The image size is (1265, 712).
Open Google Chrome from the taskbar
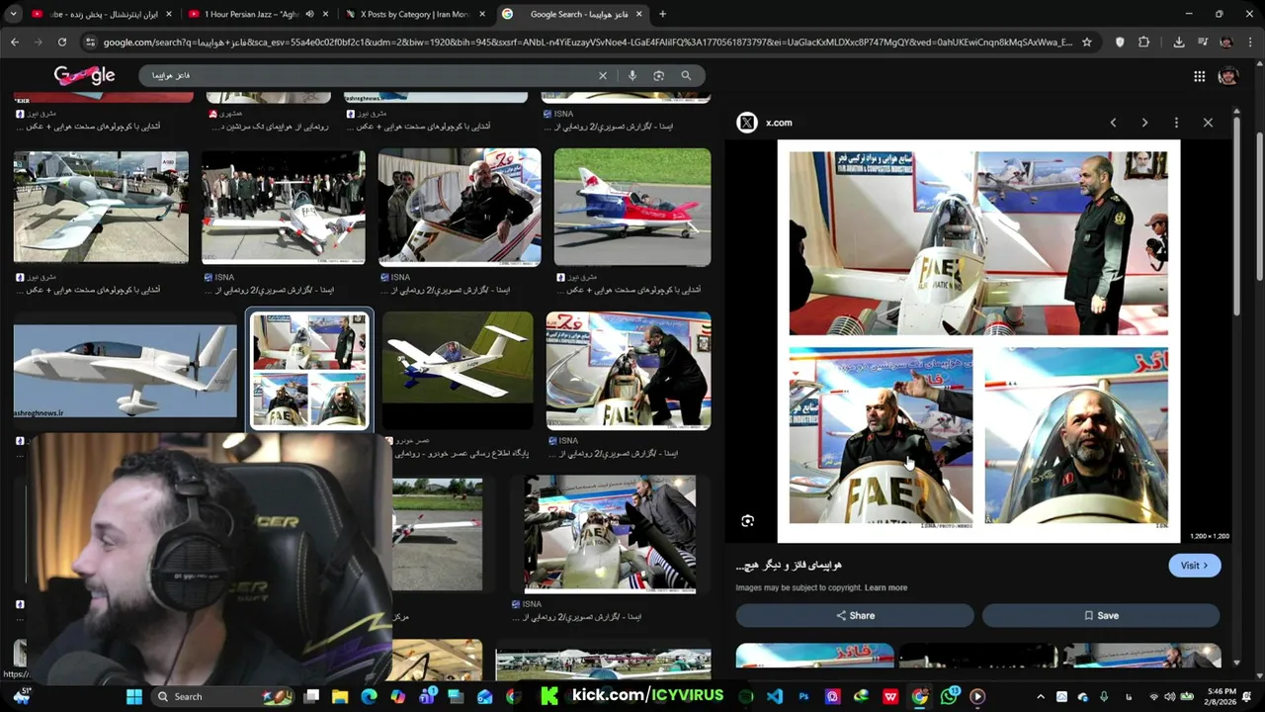coord(920,696)
